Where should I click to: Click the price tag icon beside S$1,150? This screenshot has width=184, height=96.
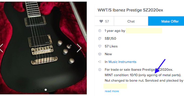[x=100, y=39]
